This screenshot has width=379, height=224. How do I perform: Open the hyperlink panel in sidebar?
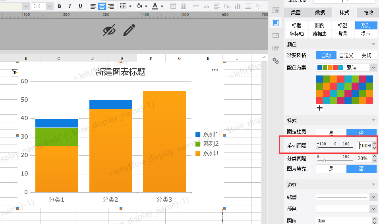275,61
